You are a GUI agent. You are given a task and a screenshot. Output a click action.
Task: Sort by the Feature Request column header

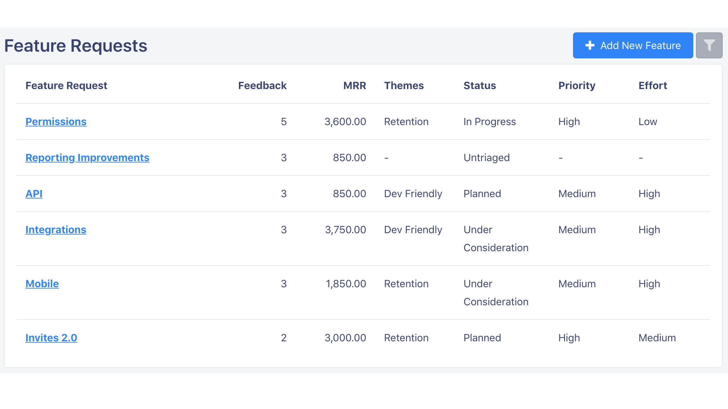coord(66,85)
